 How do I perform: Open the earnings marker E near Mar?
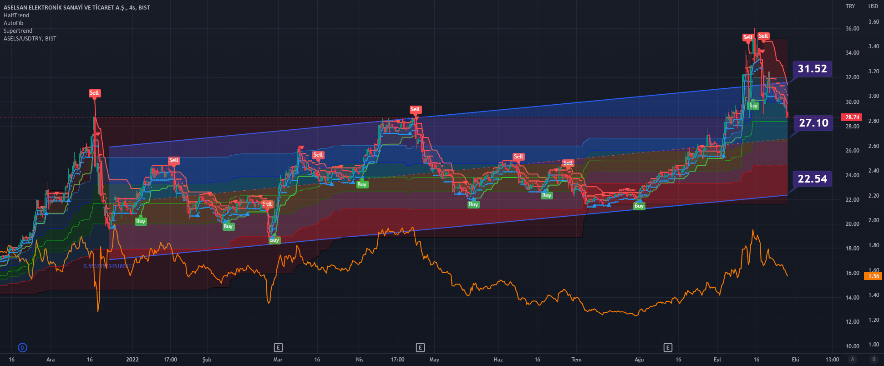[x=278, y=348]
